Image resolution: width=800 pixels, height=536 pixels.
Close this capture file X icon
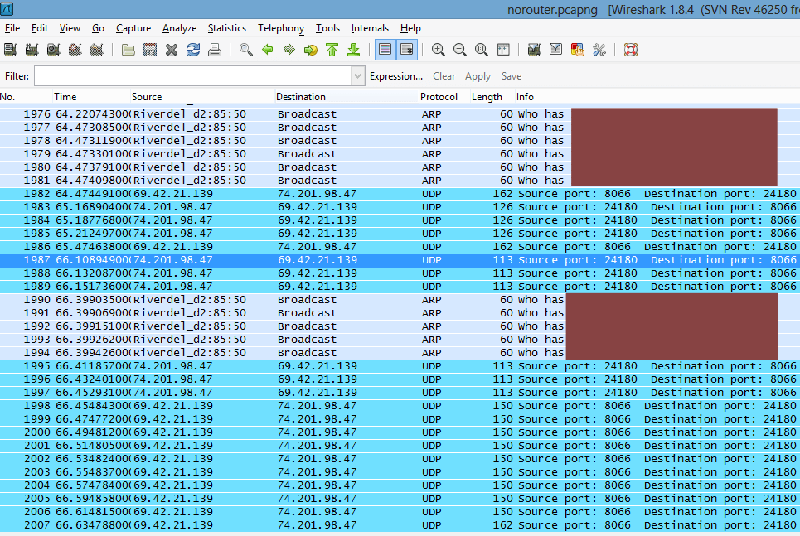click(x=172, y=50)
